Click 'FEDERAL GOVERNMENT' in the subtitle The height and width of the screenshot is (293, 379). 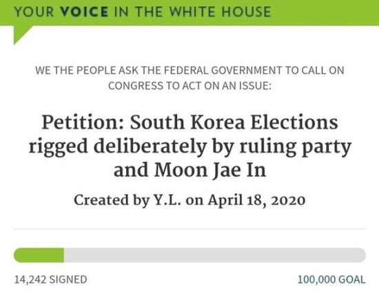click(223, 70)
